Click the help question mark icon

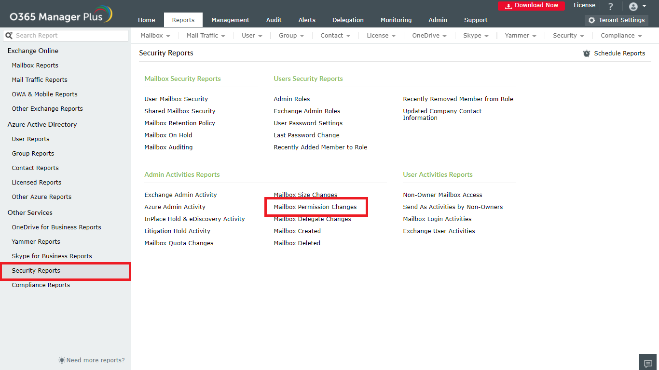click(x=610, y=6)
